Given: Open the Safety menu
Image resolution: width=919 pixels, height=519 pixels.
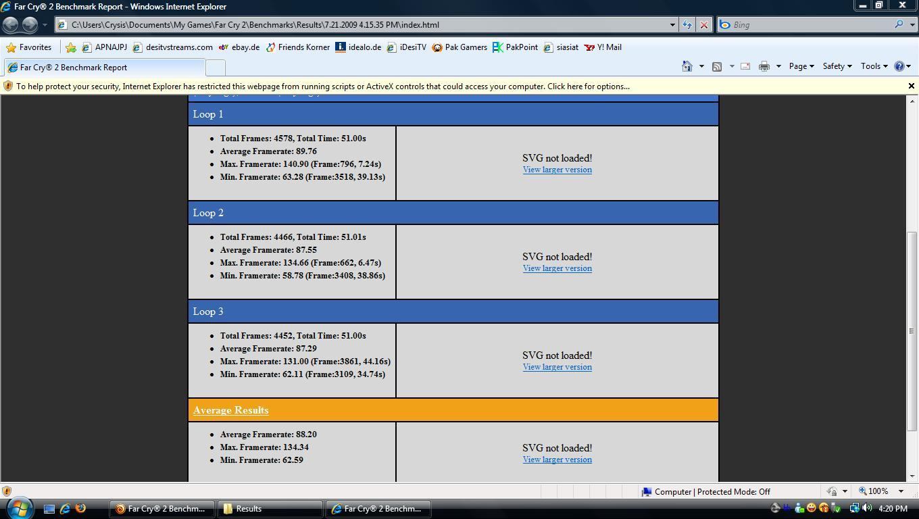Looking at the screenshot, I should (x=837, y=66).
